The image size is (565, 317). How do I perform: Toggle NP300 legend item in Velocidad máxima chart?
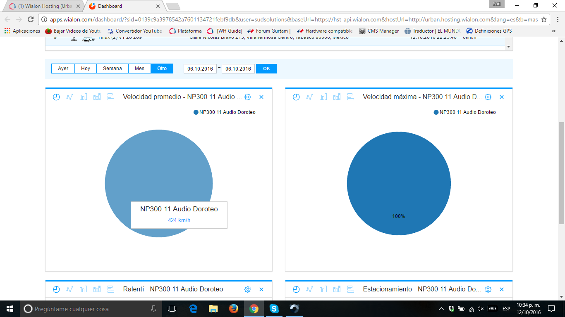click(x=464, y=112)
